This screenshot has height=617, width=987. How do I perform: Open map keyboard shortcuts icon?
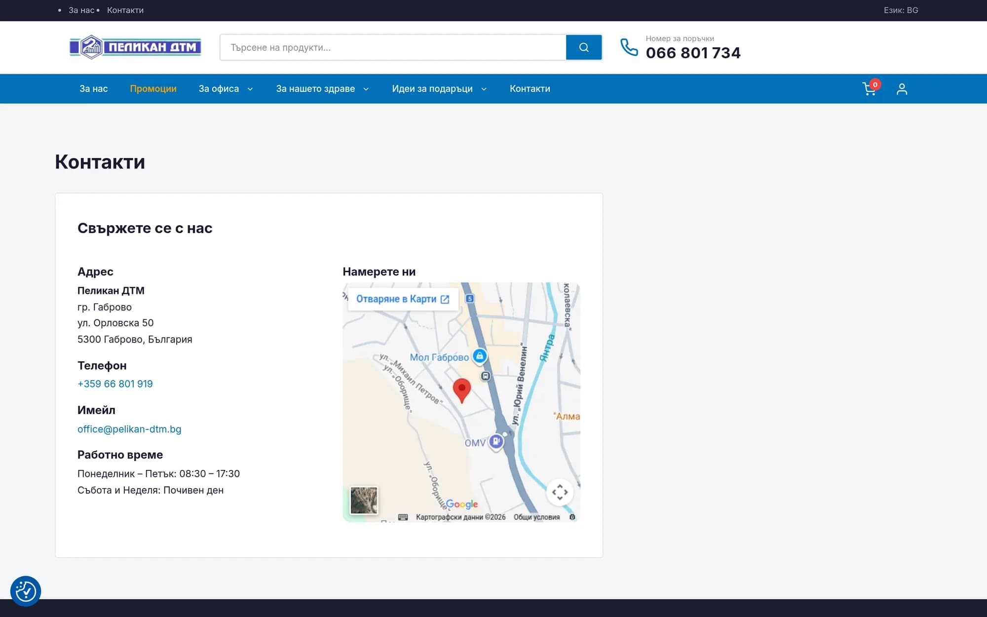click(403, 517)
